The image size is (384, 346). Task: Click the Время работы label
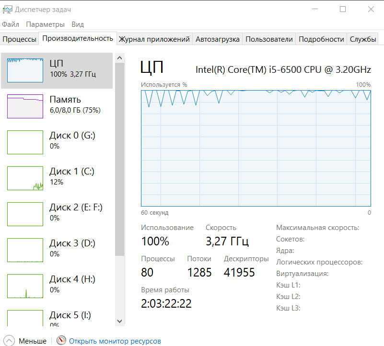(165, 290)
